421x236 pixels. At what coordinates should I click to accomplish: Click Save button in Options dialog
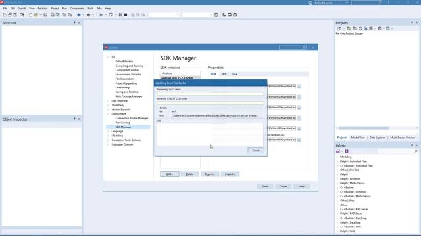pos(265,186)
